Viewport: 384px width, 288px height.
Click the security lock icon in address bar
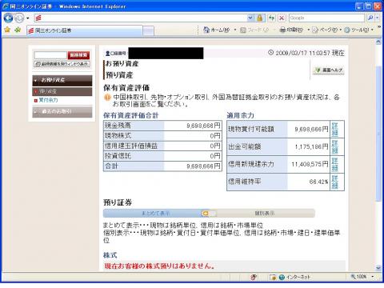point(259,18)
